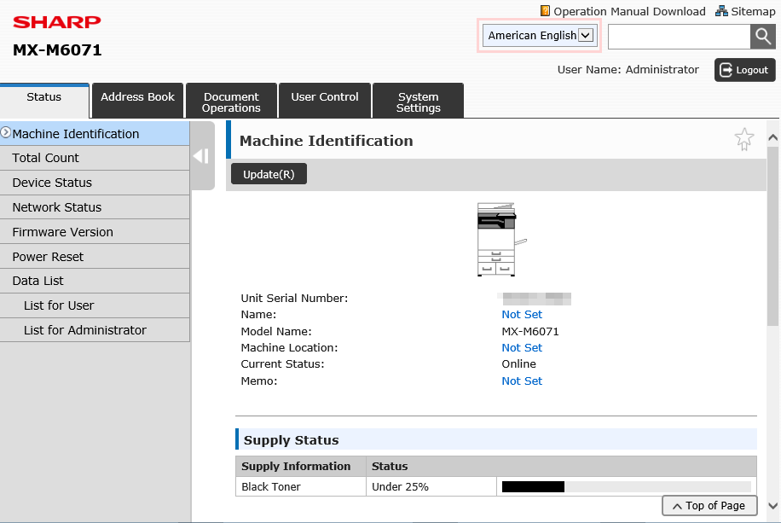The image size is (781, 523).
Task: Open the User Control tab
Action: coord(325,102)
